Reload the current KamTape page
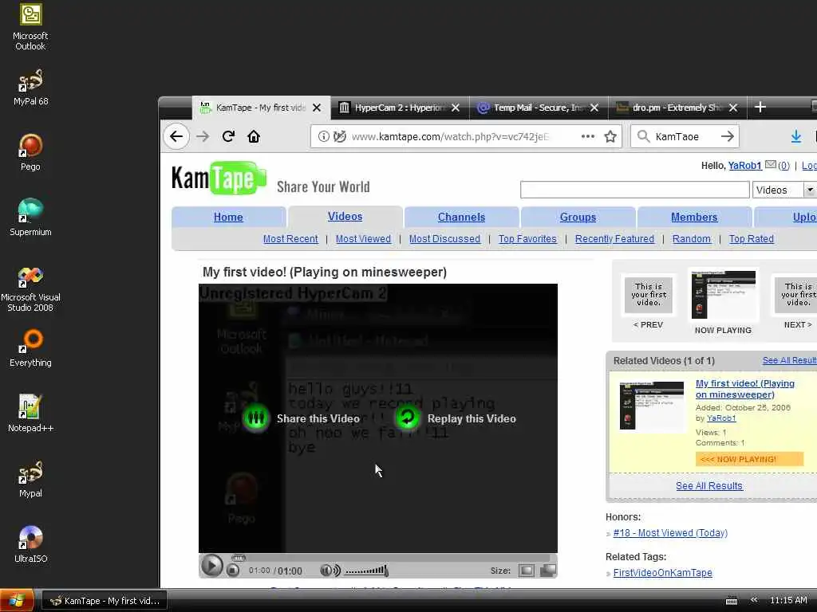 [x=228, y=136]
